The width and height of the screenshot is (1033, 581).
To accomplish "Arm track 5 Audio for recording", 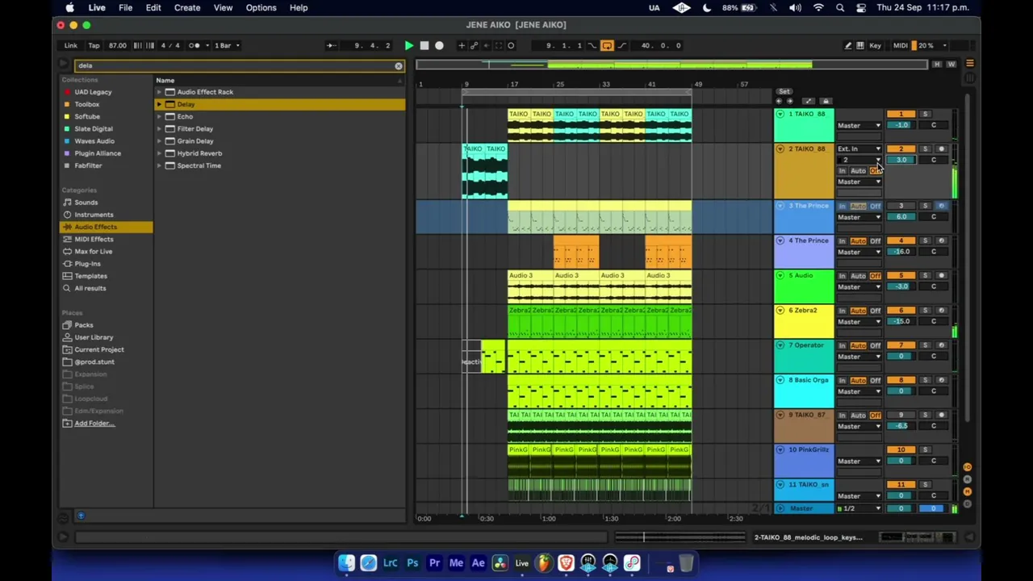I will click(x=941, y=275).
